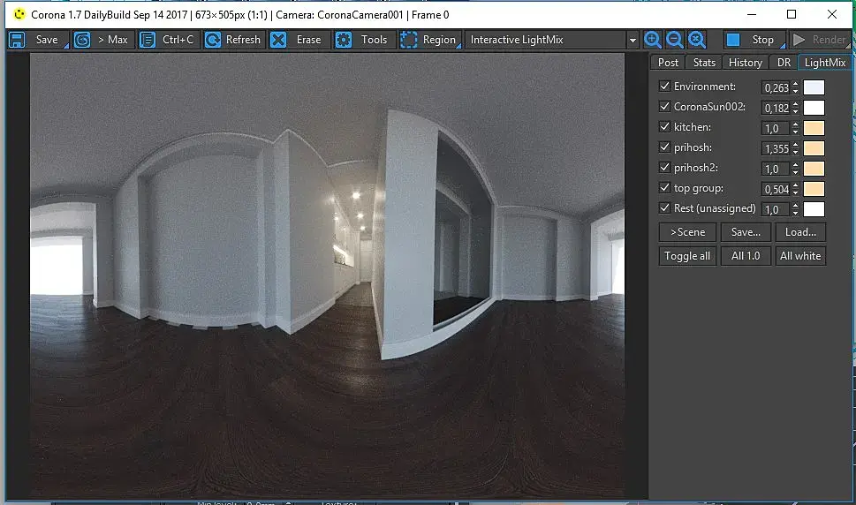Click the Environment intensity field 0,263

[776, 87]
